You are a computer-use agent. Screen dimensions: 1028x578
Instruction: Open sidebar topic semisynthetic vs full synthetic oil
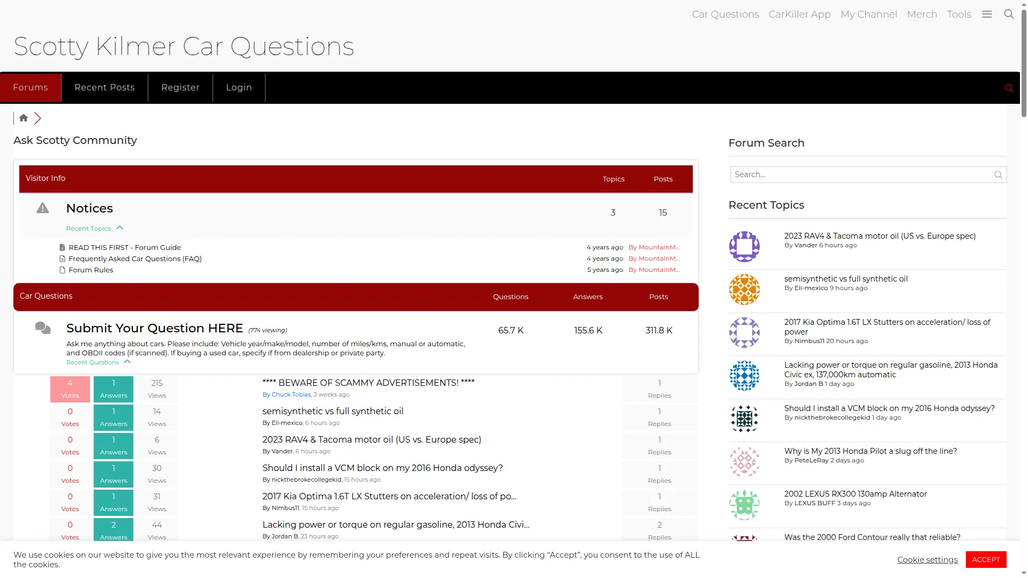[846, 279]
